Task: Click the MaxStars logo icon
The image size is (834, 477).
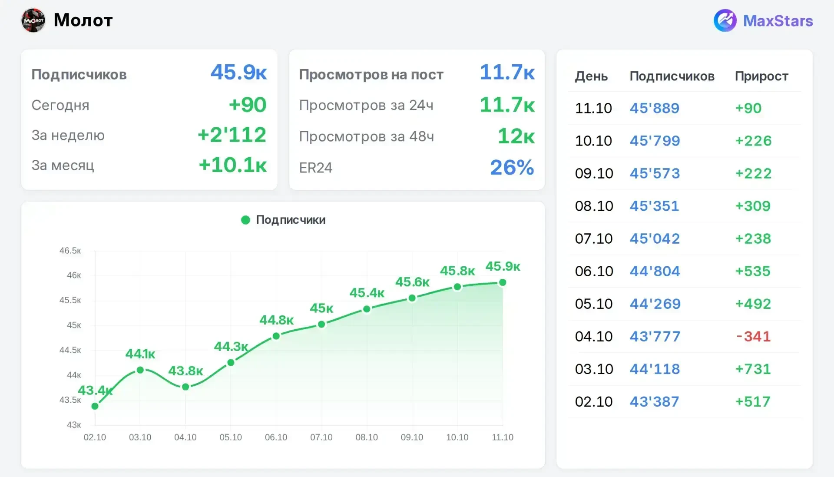Action: pos(725,20)
